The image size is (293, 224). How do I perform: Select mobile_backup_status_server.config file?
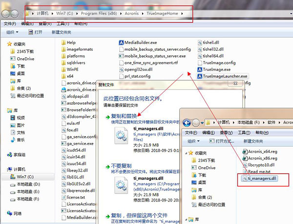pyautogui.click(x=155, y=49)
